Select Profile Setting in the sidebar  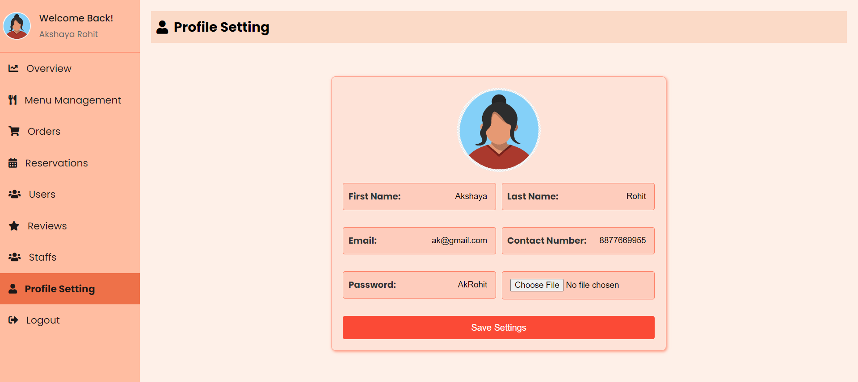coord(70,289)
